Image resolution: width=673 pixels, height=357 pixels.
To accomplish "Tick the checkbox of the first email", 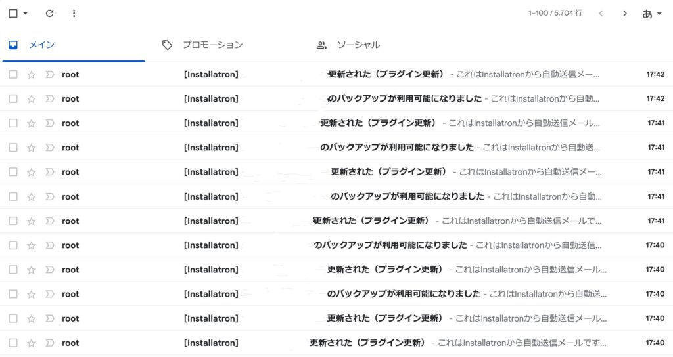I will (13, 75).
